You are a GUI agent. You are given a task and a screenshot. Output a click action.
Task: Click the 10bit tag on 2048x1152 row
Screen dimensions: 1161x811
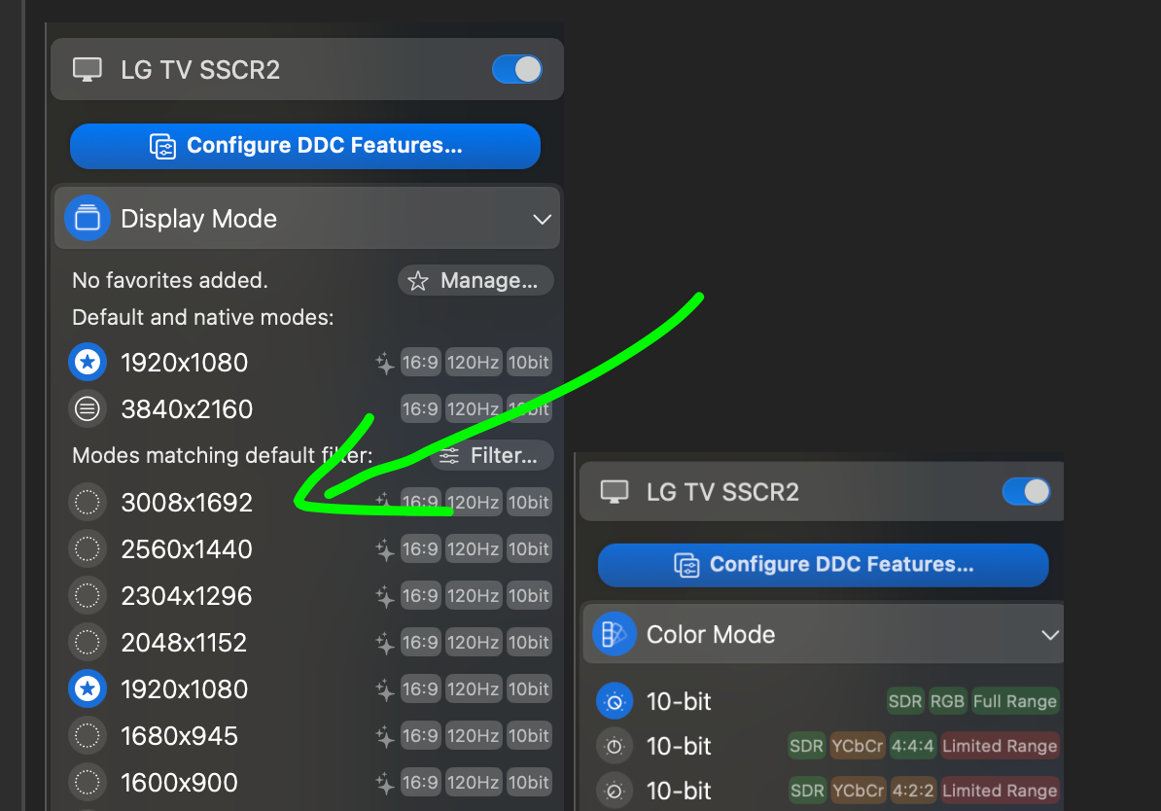(x=529, y=642)
